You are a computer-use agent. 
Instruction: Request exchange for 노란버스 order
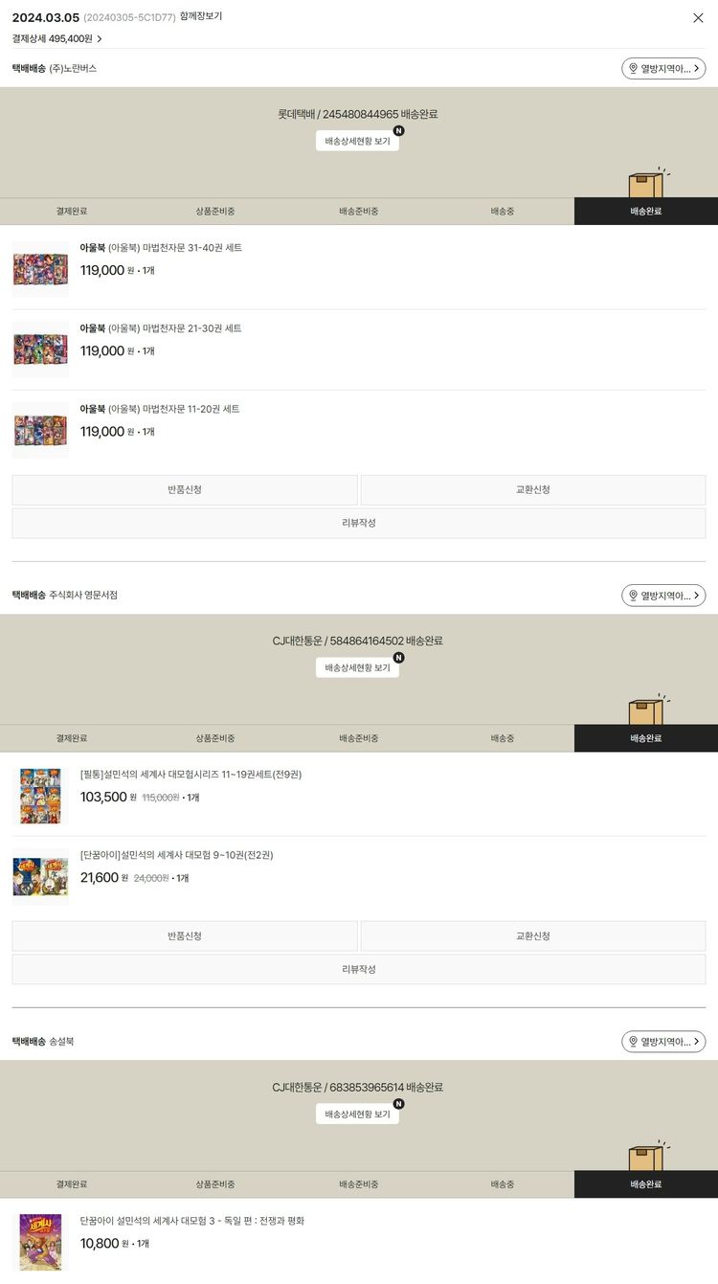click(533, 490)
